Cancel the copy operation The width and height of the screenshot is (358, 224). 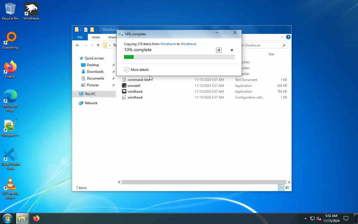tap(232, 50)
